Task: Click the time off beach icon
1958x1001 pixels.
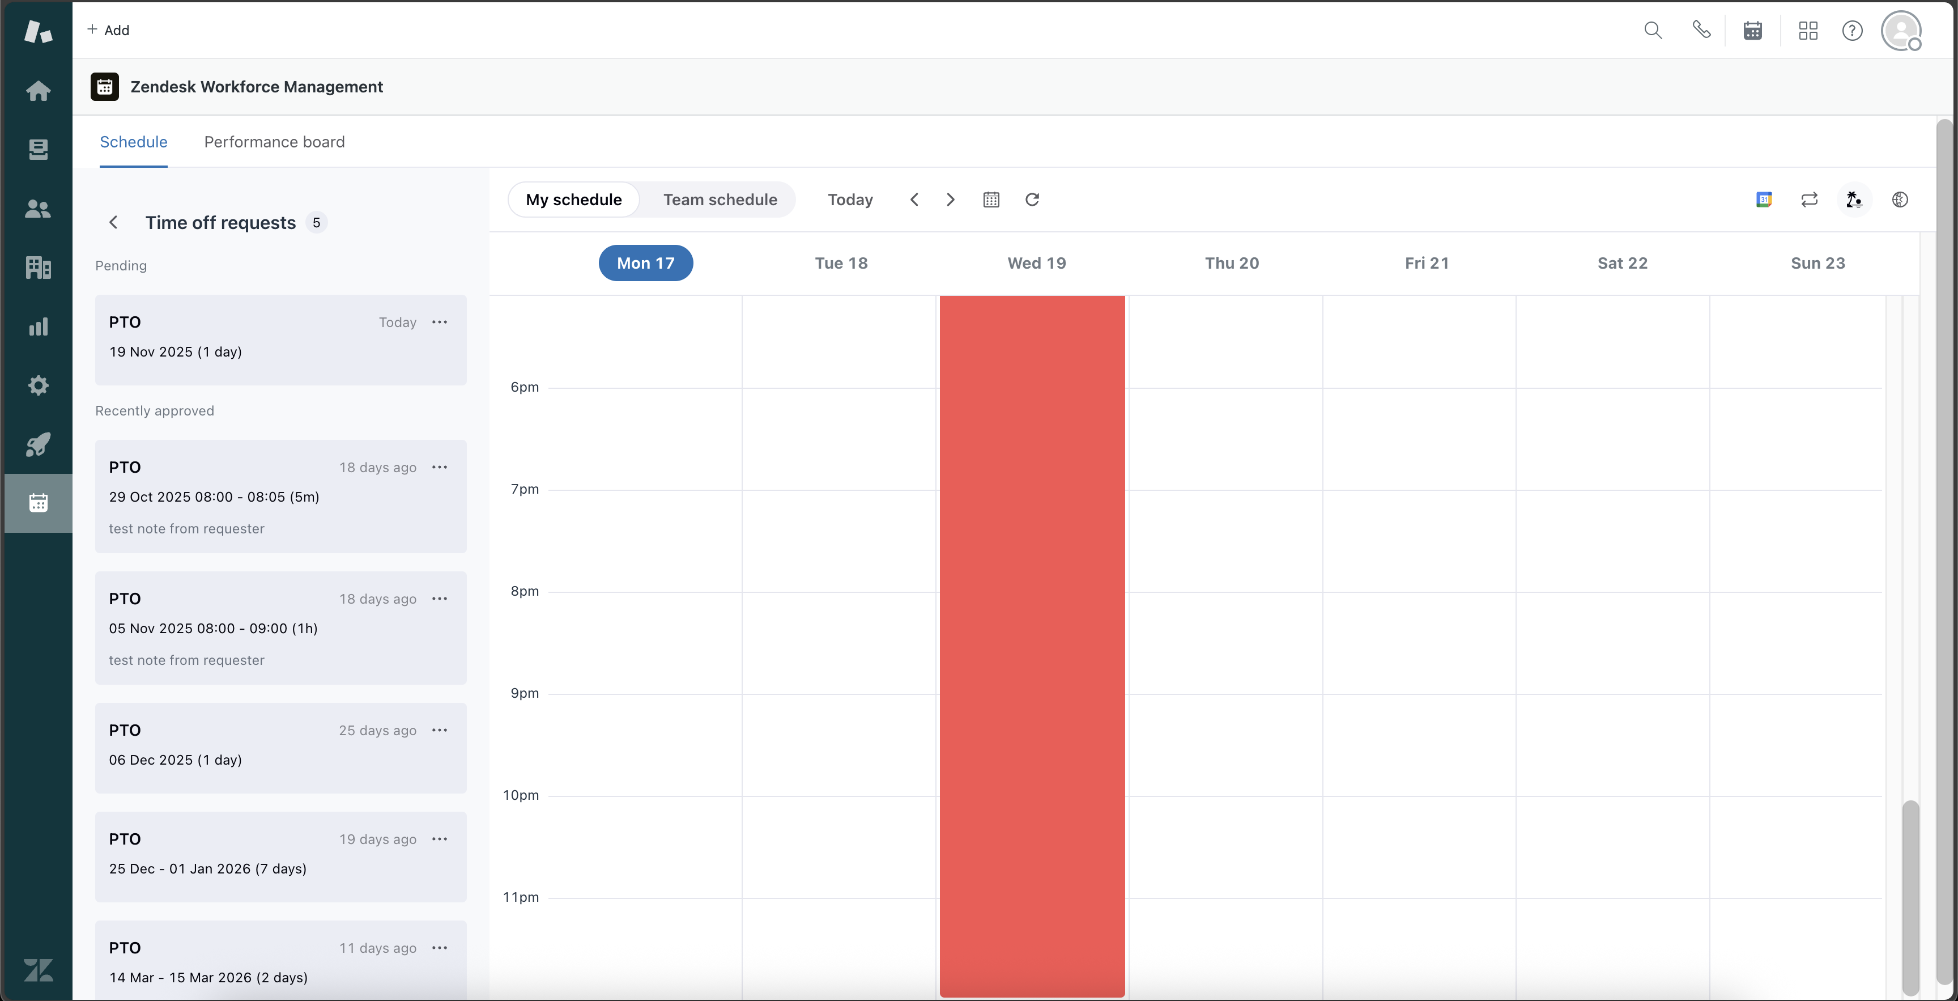Action: pos(1854,200)
